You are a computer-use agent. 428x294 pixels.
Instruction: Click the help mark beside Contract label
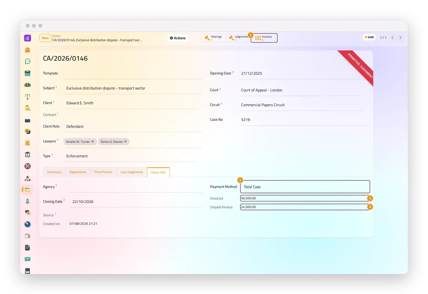point(58,114)
